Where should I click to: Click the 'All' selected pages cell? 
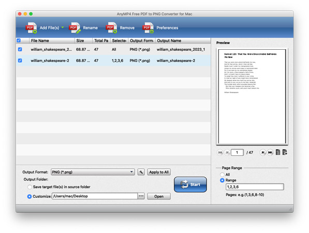(x=114, y=50)
